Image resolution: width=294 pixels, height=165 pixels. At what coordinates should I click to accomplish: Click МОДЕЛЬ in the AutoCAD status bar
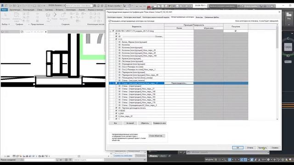coord(209,159)
